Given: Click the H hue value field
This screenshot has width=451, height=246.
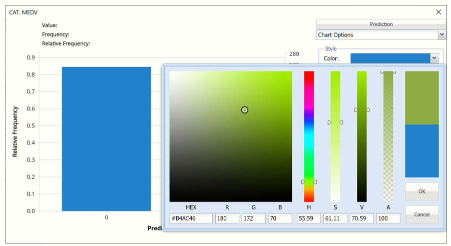Looking at the screenshot, I should [x=309, y=218].
